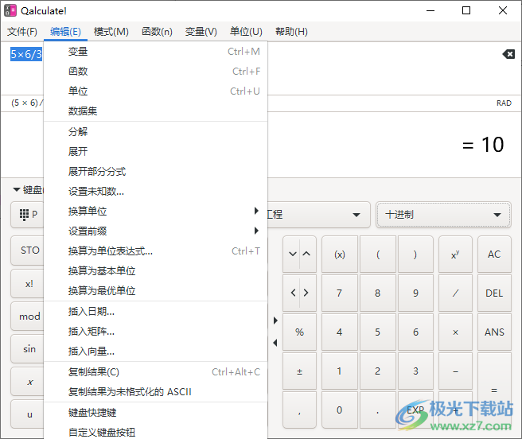
Task: Select 插入日期... entry
Action: pyautogui.click(x=156, y=311)
